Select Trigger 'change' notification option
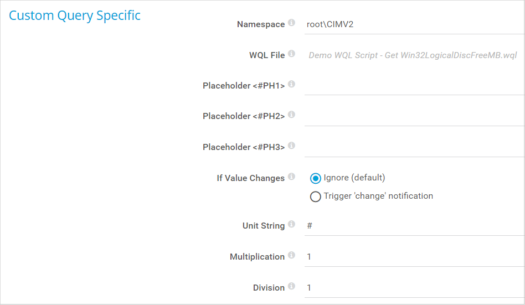 [x=316, y=197]
